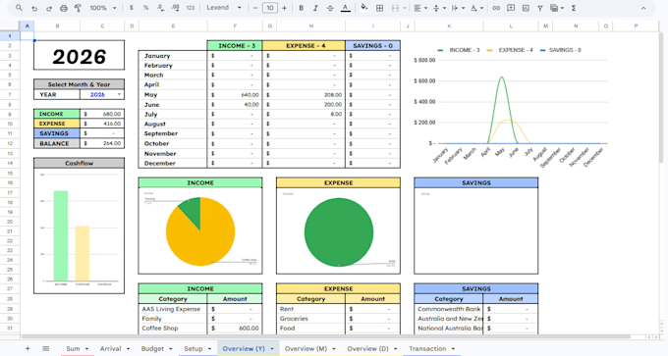Image resolution: width=668 pixels, height=356 pixels.
Task: Switch to the Transaction sheet tab
Action: coord(427,348)
